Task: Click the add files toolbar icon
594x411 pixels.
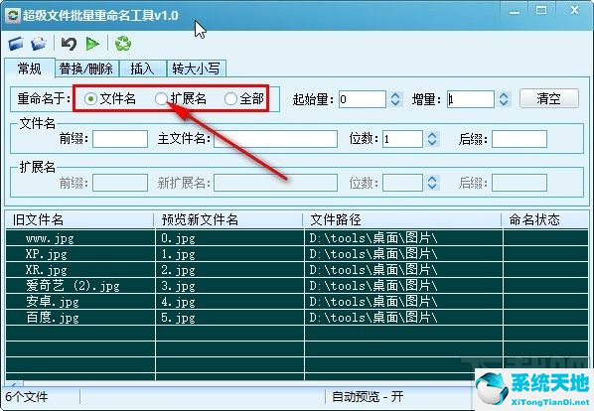Action: point(16,44)
